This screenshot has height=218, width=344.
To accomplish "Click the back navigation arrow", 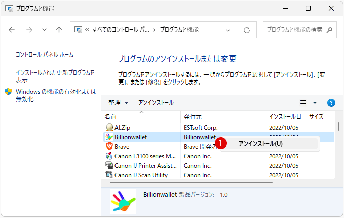I will [x=12, y=30].
